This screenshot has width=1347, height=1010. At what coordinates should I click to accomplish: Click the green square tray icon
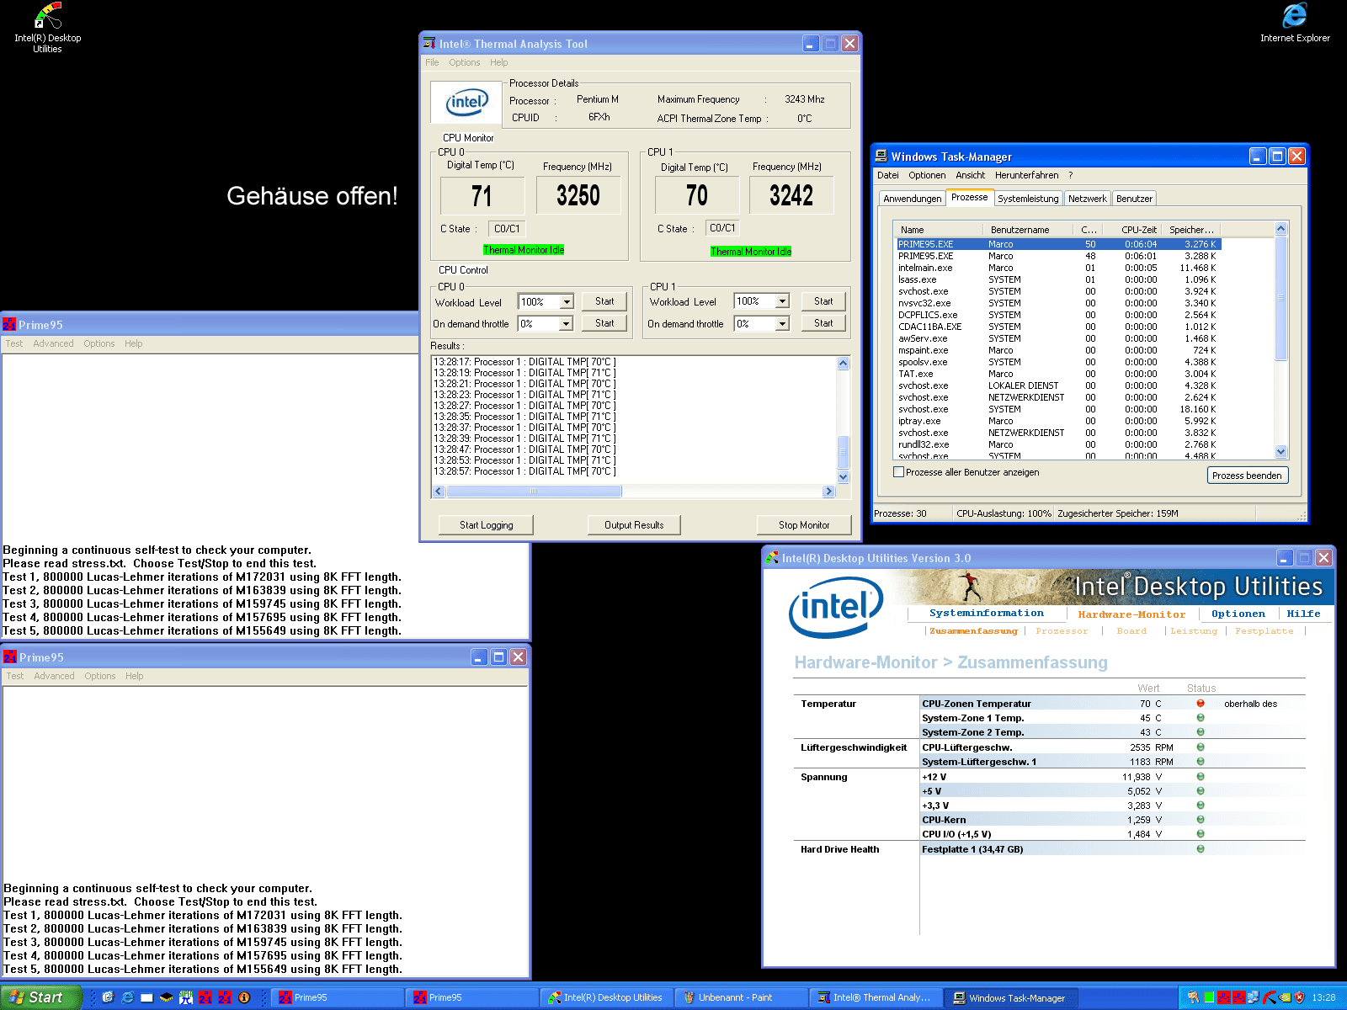coord(1209,997)
